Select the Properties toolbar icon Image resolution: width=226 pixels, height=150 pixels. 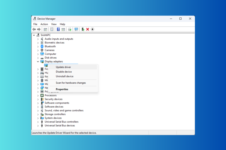(x=45, y=29)
